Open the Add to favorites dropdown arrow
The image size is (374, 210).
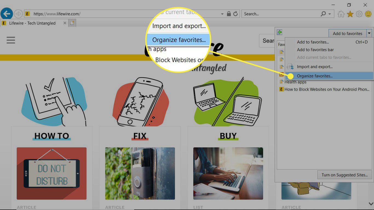[369, 33]
